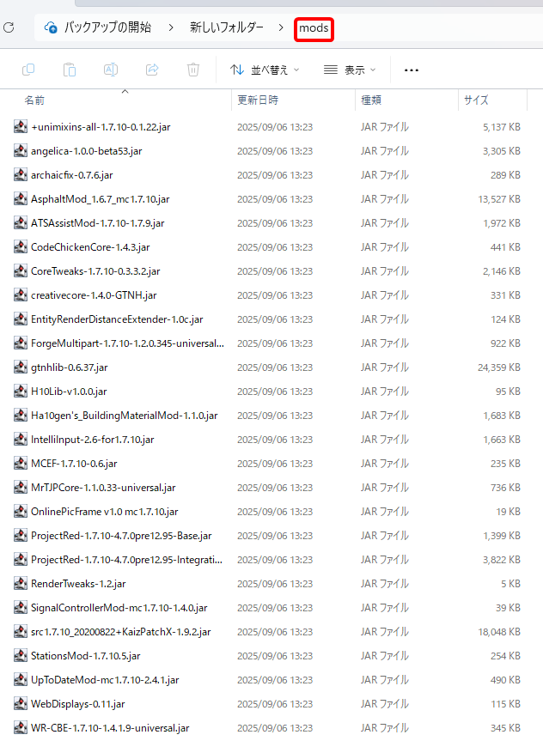Select the jar icon for angelica-1.0.0-beta53.jar
This screenshot has height=753, width=543.
click(x=20, y=151)
